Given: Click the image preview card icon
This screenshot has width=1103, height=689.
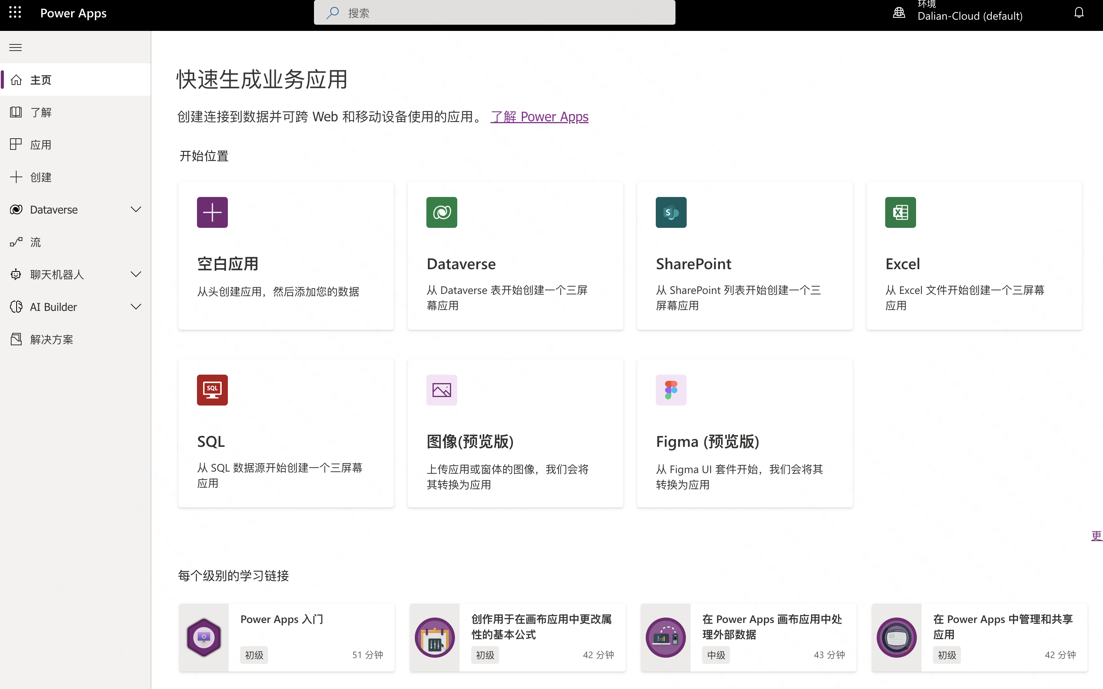Looking at the screenshot, I should [441, 390].
